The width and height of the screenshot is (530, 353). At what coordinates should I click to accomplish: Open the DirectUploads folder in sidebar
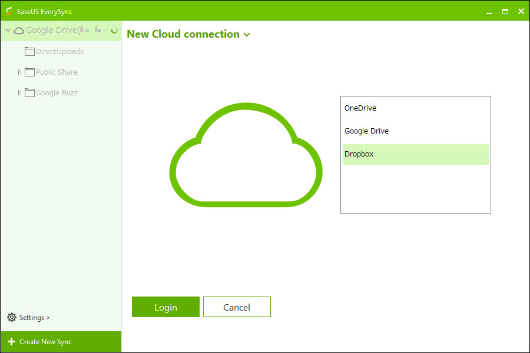pos(59,52)
